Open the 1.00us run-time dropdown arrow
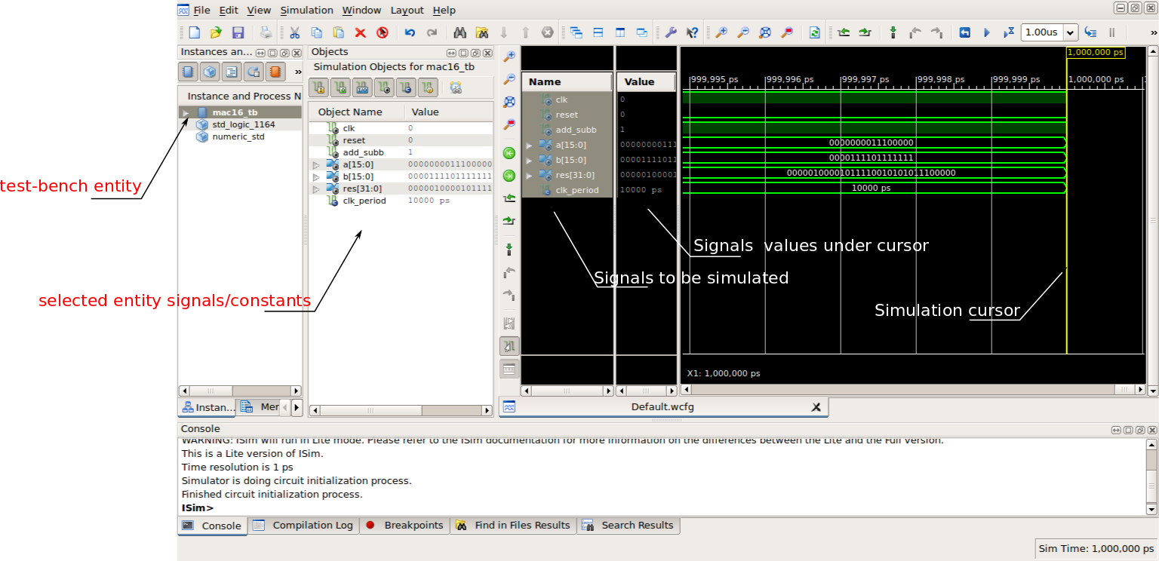Viewport: 1159px width, 561px height. click(x=1070, y=32)
